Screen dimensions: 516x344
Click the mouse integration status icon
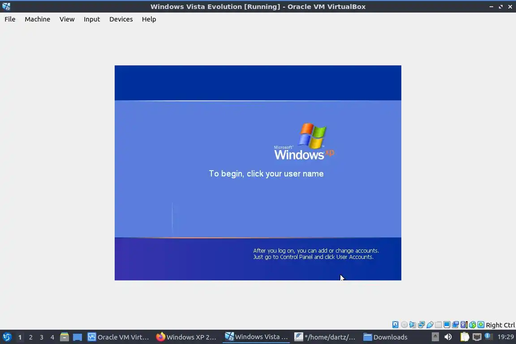473,325
